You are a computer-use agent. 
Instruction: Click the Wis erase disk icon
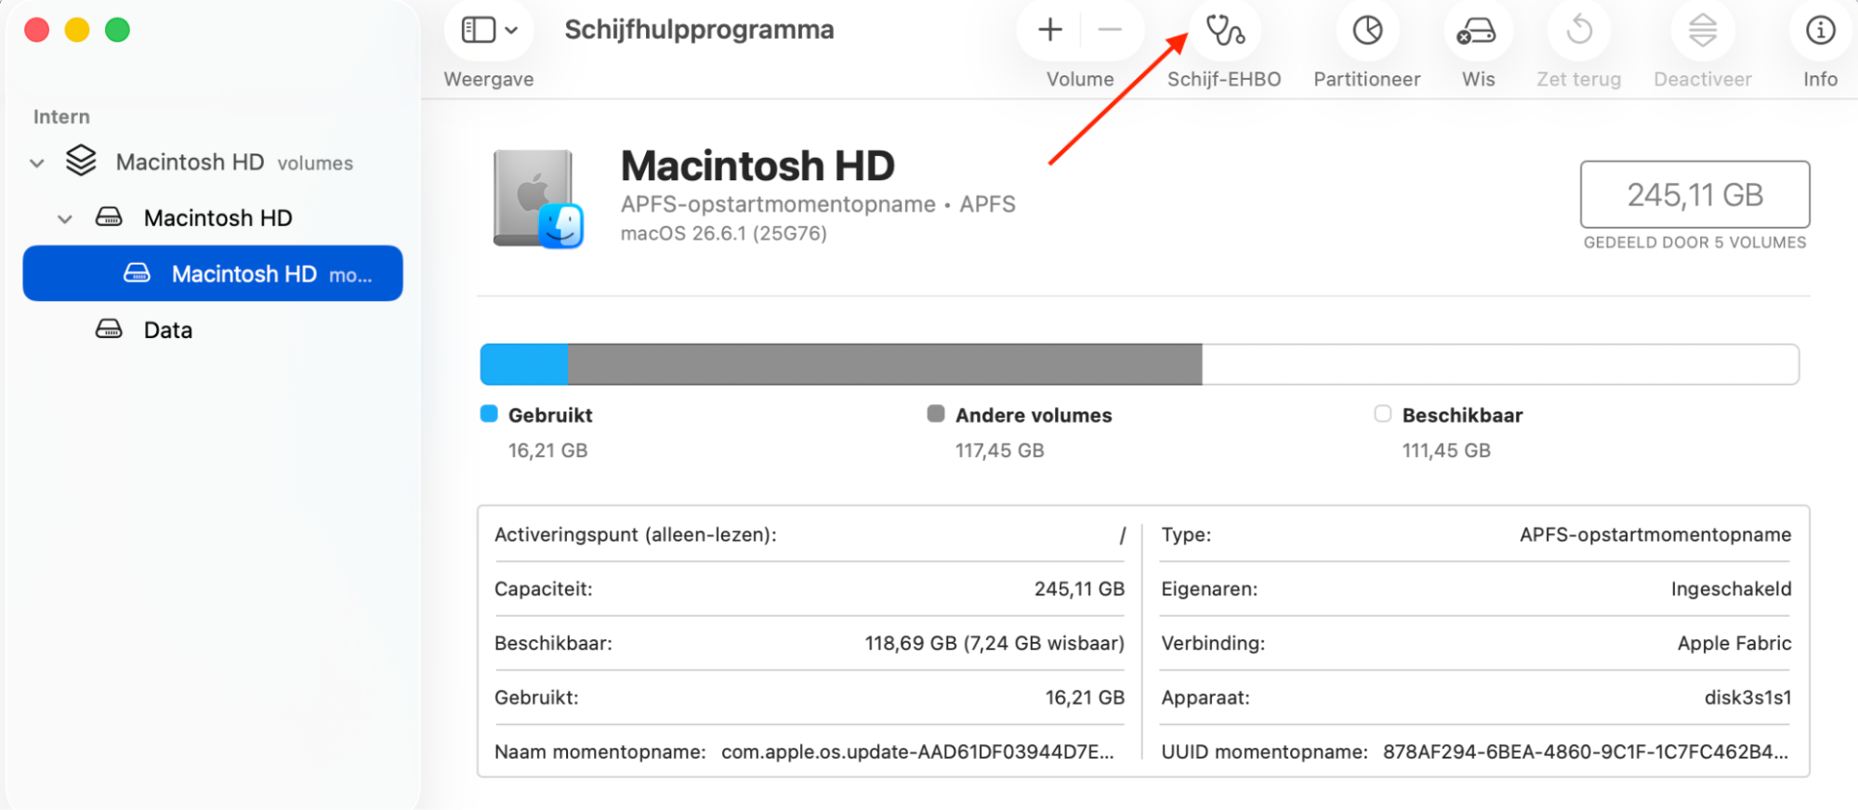[1477, 31]
